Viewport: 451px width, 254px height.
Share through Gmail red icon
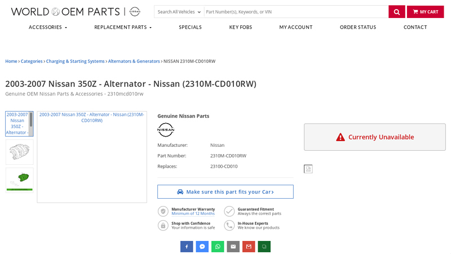249,247
